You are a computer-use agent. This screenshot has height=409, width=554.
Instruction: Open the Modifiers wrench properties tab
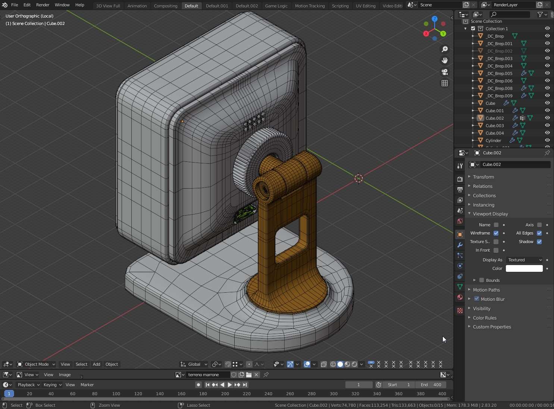[460, 245]
